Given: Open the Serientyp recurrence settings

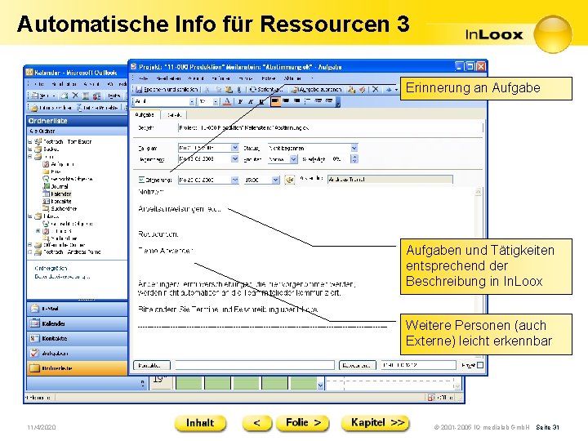Looking at the screenshot, I should tap(265, 90).
